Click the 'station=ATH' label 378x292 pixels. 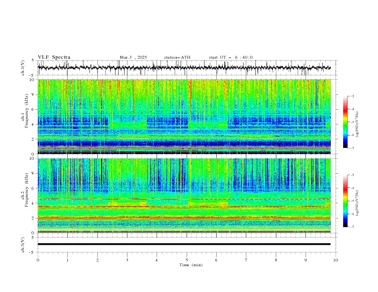pos(177,57)
